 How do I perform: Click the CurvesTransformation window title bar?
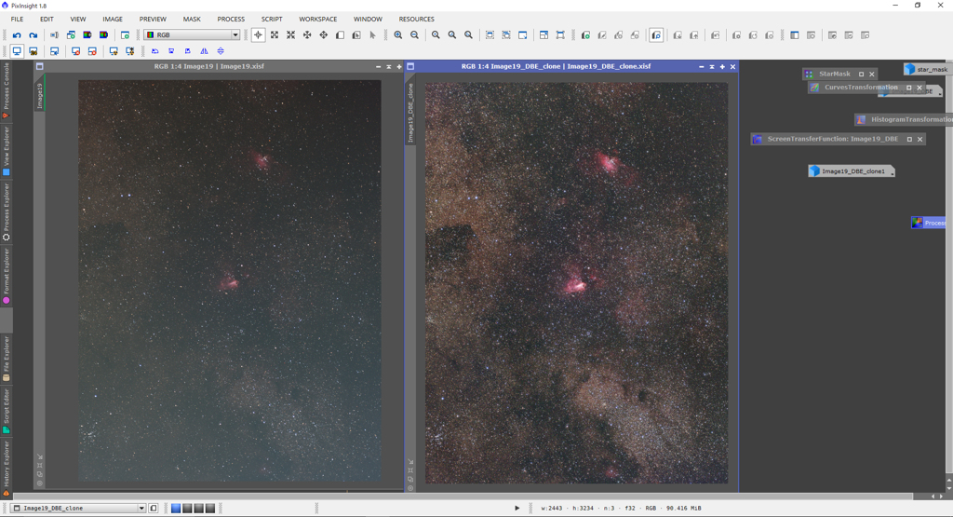tap(860, 88)
